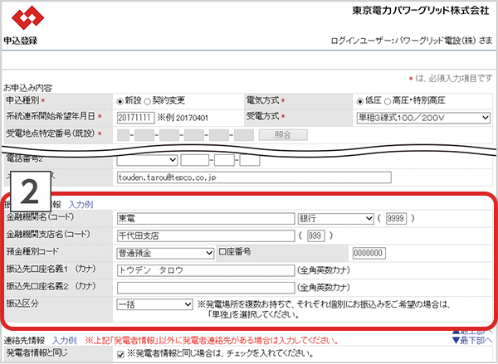The height and width of the screenshot is (364, 498).
Task: Click the 振込先口座名義2 (カナ) field
Action: pos(206,288)
